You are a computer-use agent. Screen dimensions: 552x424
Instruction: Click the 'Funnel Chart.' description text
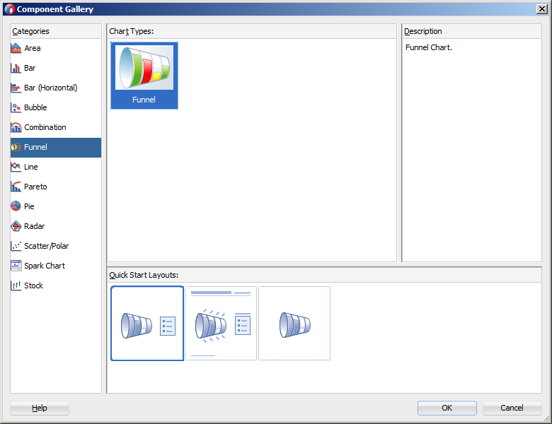pyautogui.click(x=428, y=47)
